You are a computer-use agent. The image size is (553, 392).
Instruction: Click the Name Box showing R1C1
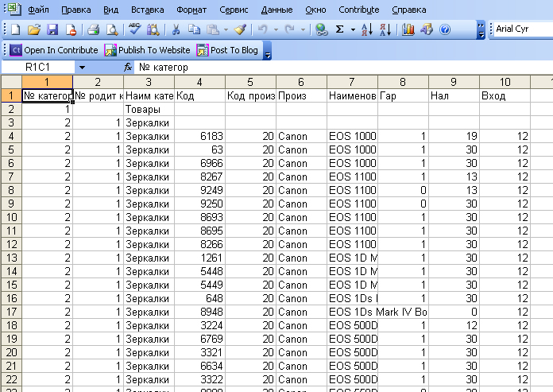pyautogui.click(x=38, y=68)
